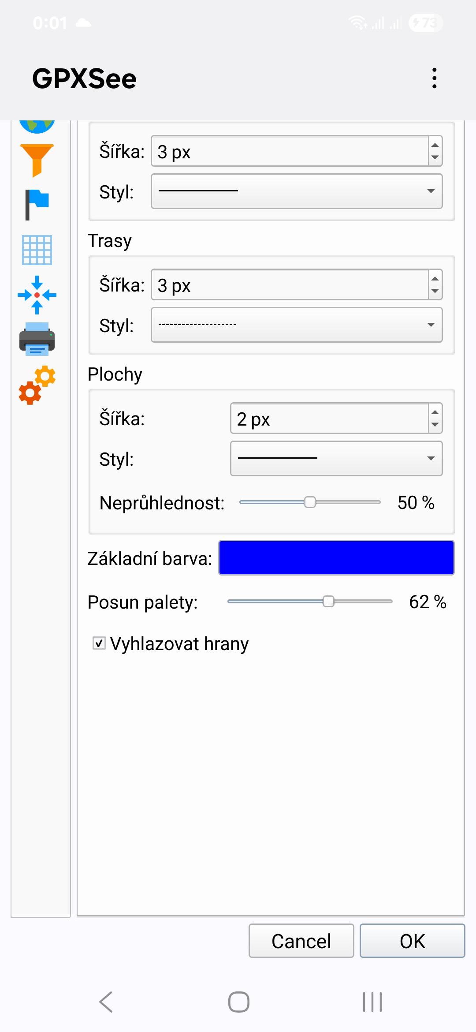Screen dimensions: 476x1032
Task: Select the orange funnel filter icon
Action: tap(37, 160)
